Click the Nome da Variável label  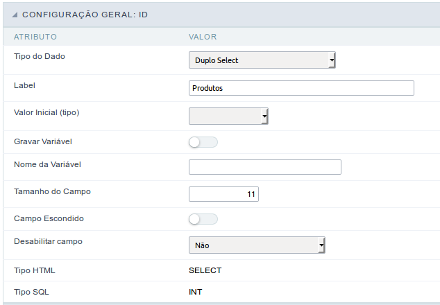point(47,164)
